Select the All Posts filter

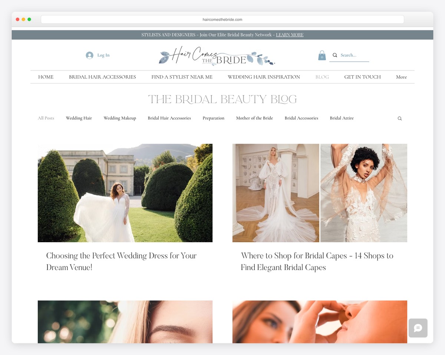point(46,118)
